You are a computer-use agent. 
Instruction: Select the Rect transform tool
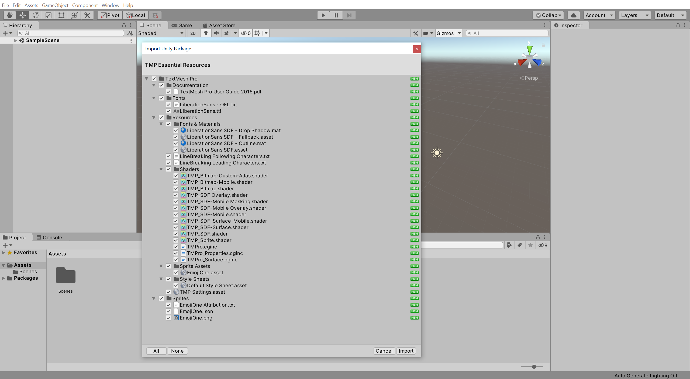coord(61,15)
